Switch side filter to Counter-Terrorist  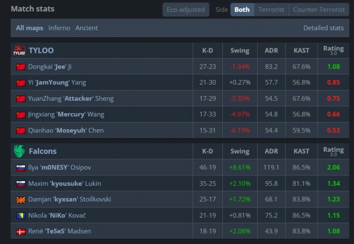(319, 9)
